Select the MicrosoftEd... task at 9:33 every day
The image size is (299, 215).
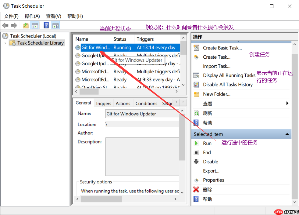pos(127,80)
